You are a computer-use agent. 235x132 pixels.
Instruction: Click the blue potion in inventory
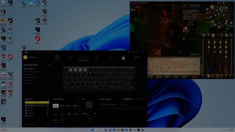click(x=214, y=52)
